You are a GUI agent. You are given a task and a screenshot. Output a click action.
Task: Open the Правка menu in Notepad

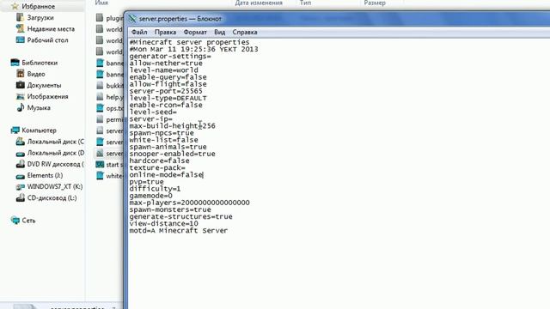165,33
